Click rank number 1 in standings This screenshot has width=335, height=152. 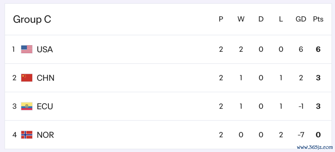14,49
